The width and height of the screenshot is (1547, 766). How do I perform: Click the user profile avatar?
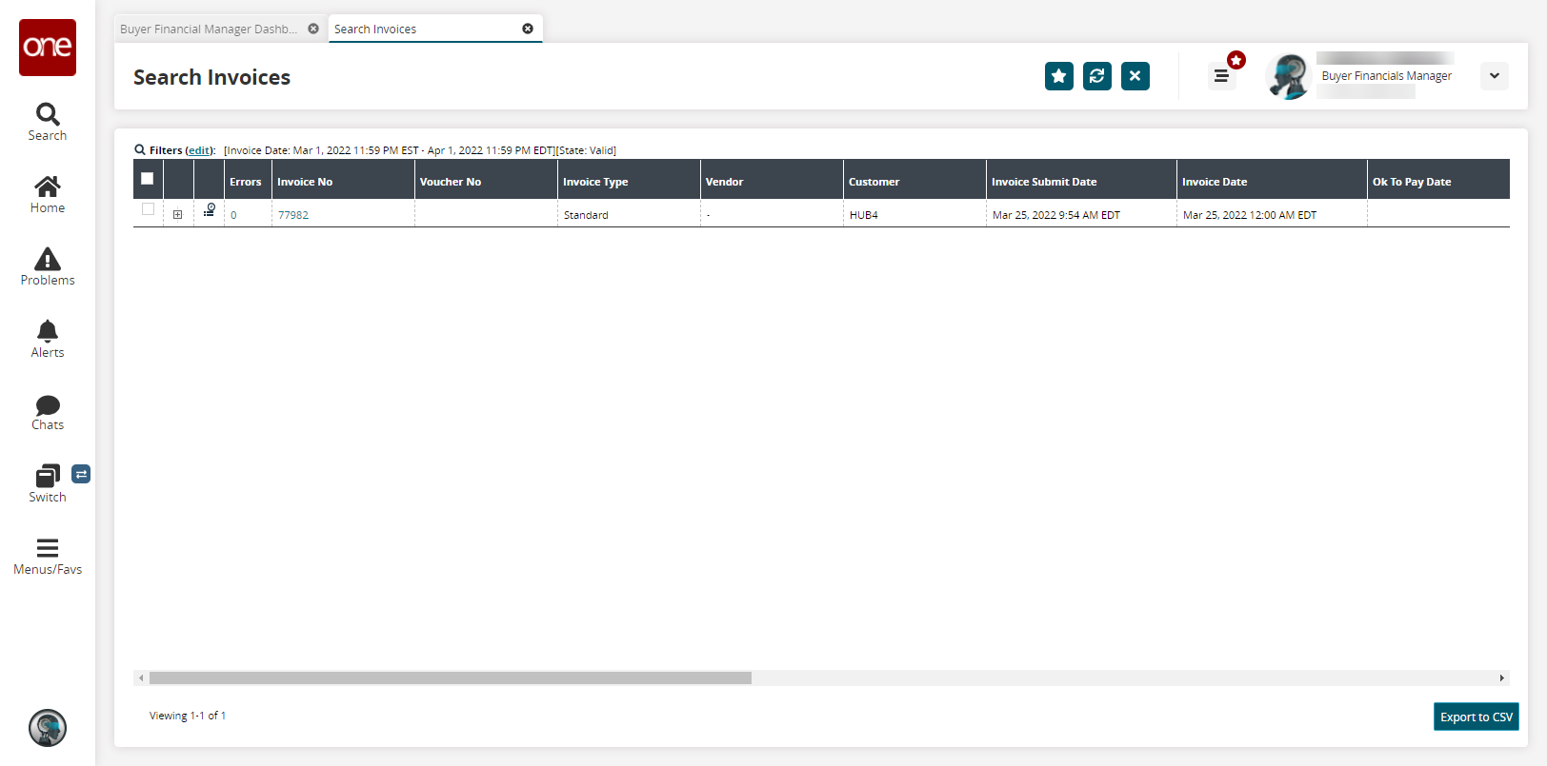[1289, 76]
